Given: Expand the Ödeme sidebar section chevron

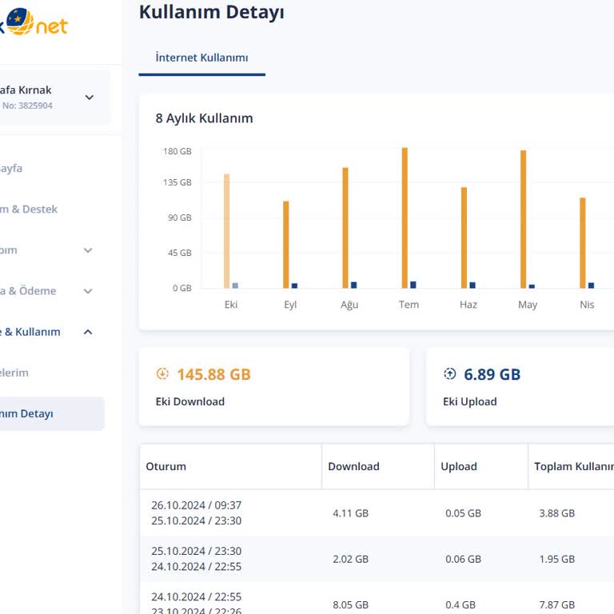Looking at the screenshot, I should (88, 291).
